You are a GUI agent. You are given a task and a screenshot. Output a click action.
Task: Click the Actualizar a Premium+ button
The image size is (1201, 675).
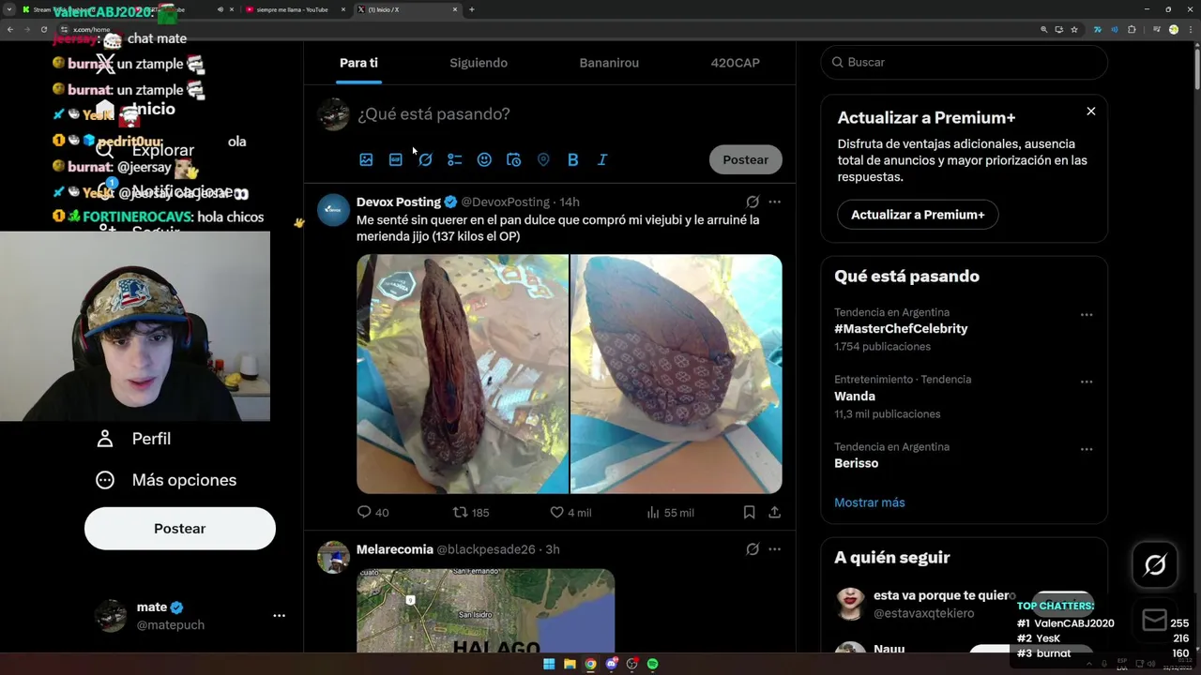(x=918, y=215)
